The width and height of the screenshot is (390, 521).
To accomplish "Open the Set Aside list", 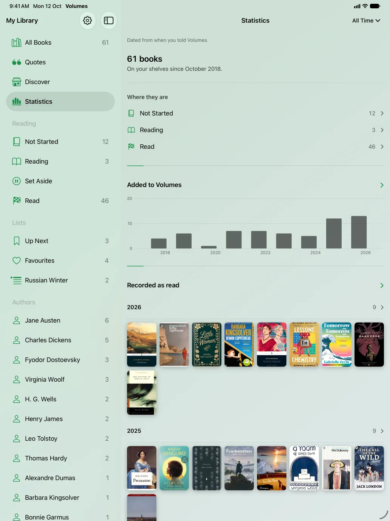I will [x=60, y=181].
